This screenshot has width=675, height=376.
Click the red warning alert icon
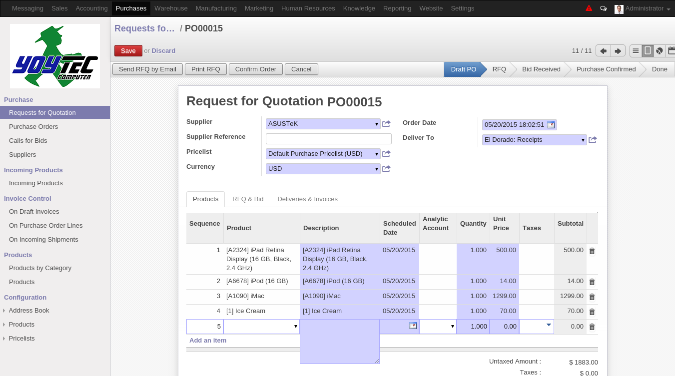point(589,8)
